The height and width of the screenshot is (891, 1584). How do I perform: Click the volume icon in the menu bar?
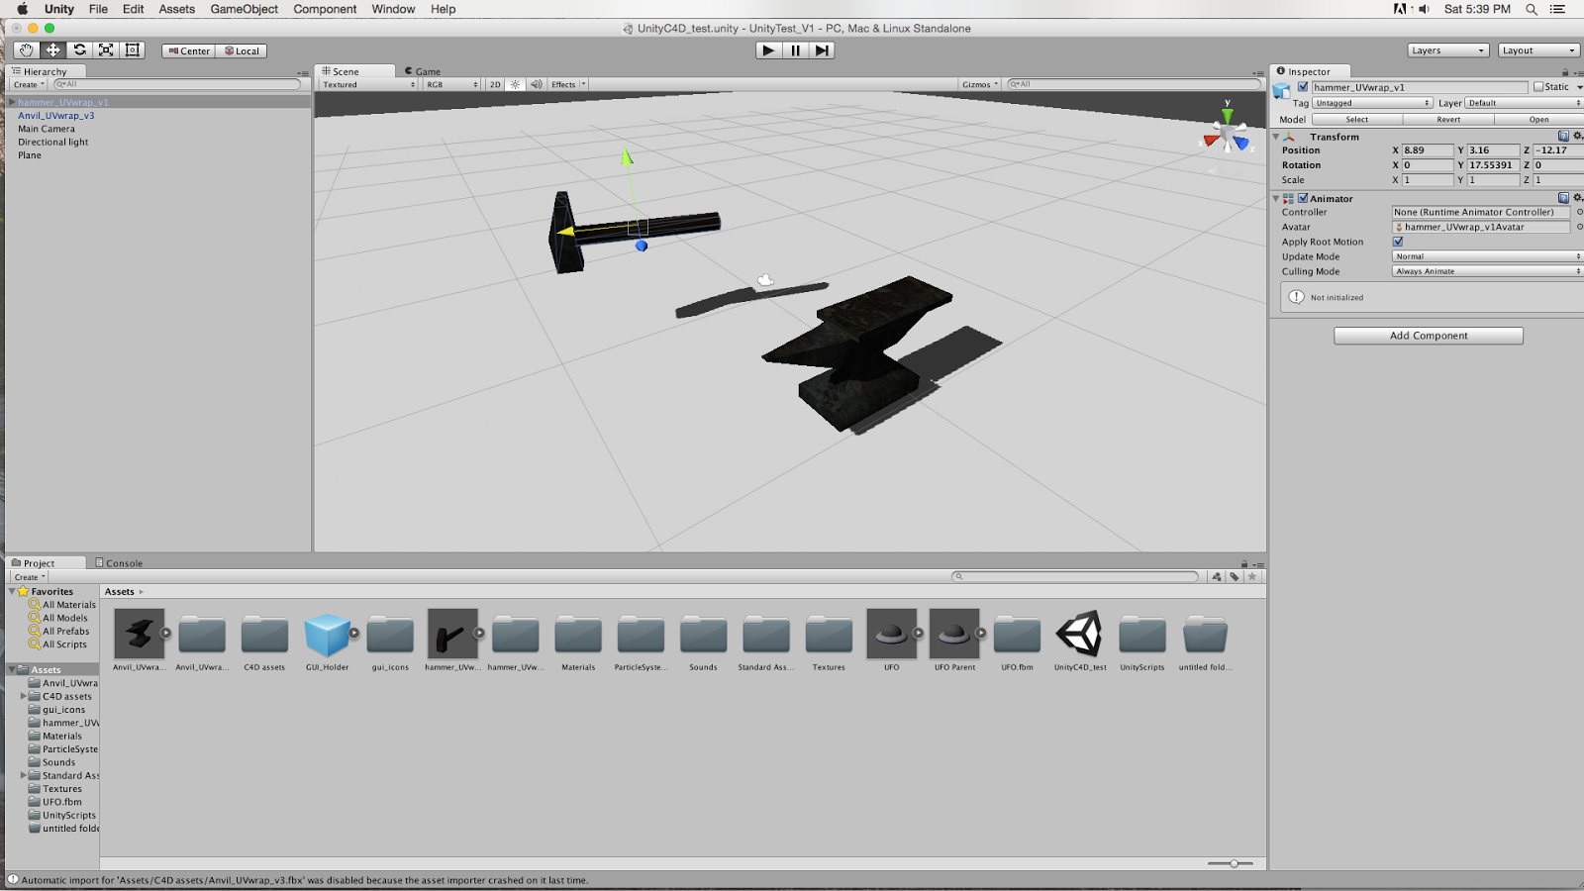[1424, 10]
